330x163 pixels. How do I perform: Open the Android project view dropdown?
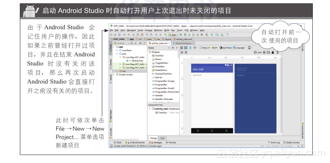point(122,43)
